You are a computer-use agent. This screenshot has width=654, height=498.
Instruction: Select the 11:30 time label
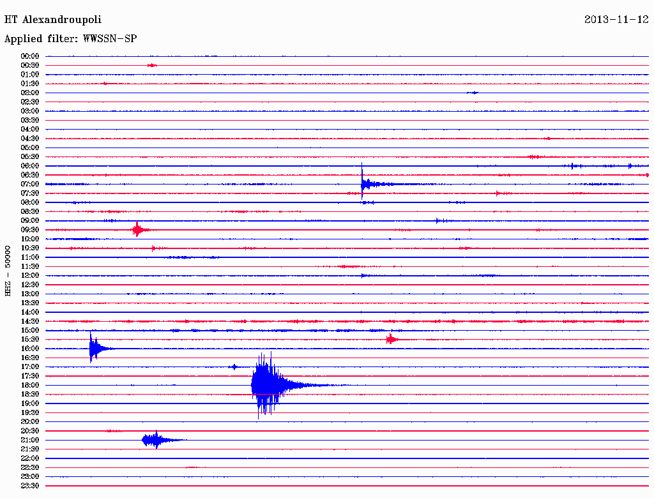pos(30,266)
